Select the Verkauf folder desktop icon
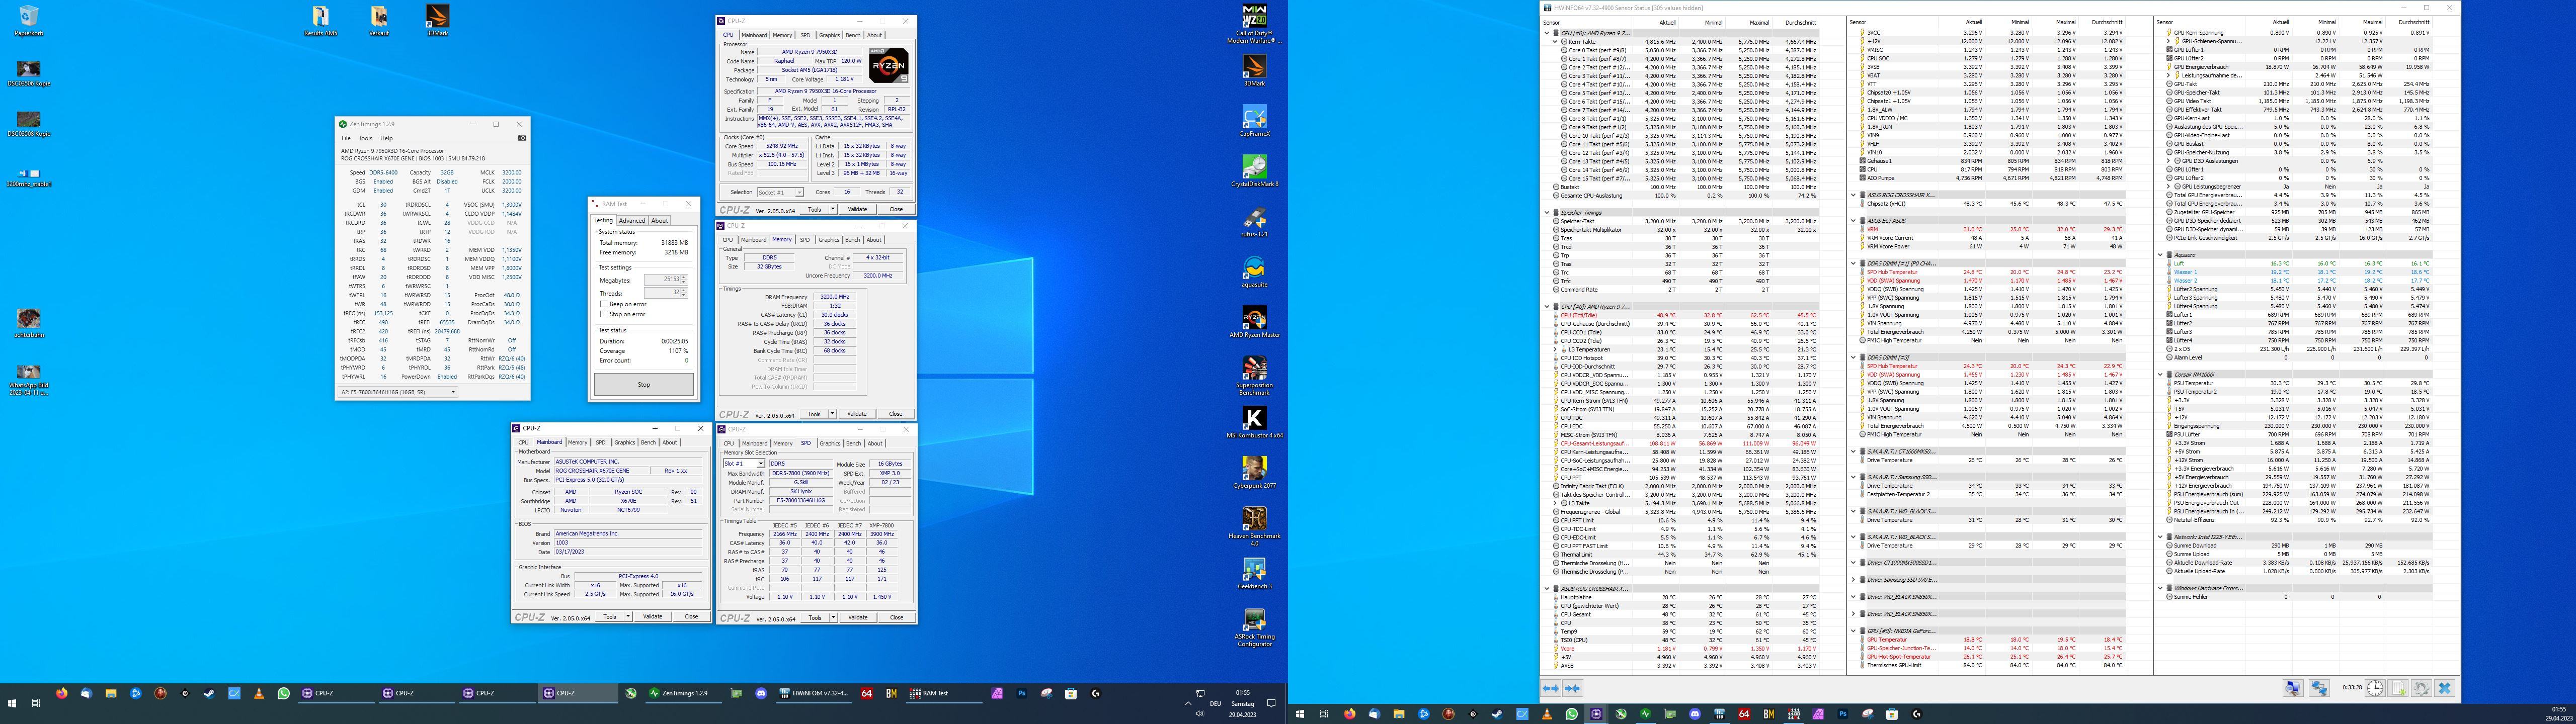2576x724 pixels. 379,21
